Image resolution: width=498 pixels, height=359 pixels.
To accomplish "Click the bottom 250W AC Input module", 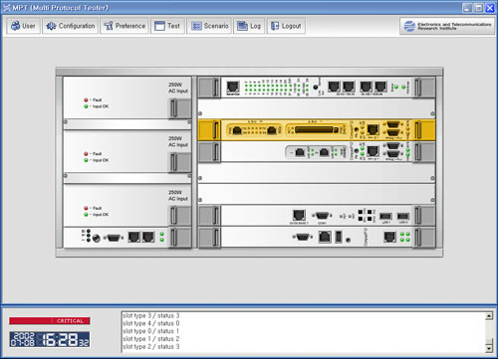I will tap(127, 206).
